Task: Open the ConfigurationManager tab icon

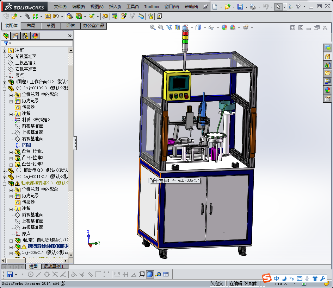Action: point(25,36)
